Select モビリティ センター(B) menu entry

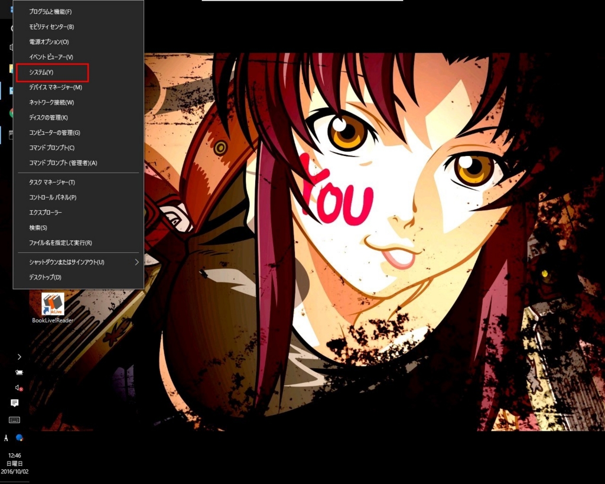coord(79,27)
